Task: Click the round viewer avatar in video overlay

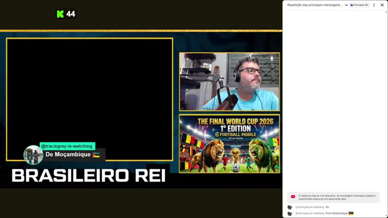Action: (33, 155)
